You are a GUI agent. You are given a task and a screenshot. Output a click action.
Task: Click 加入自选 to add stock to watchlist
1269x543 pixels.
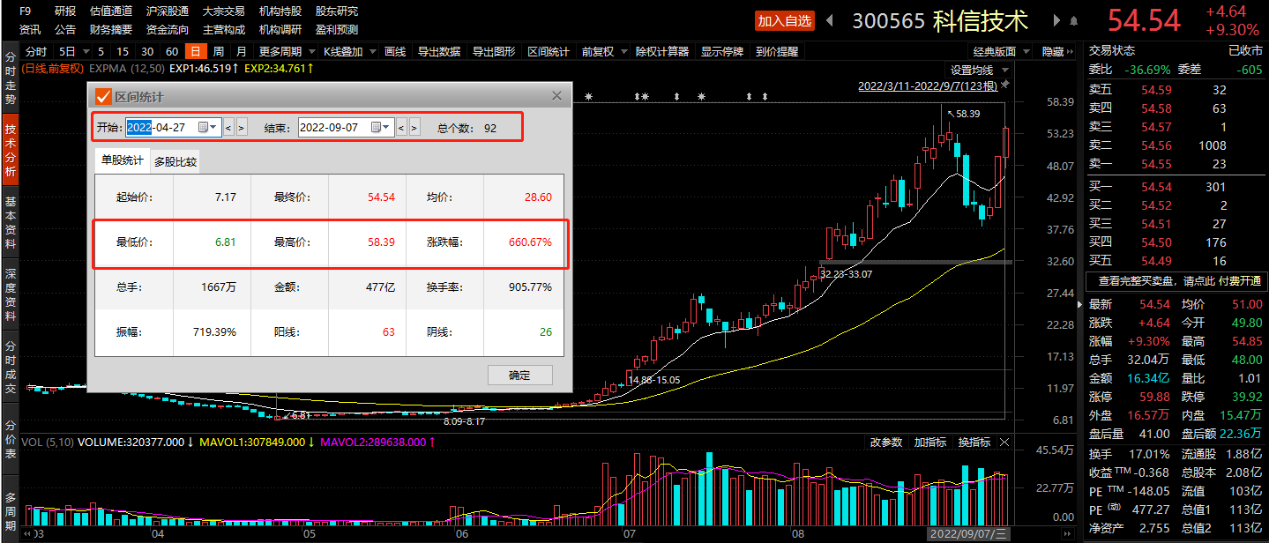[x=784, y=19]
